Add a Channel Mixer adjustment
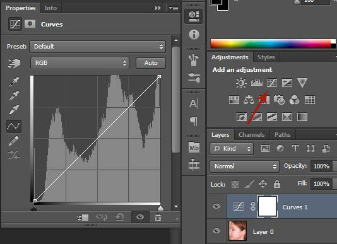Screen dimensions: 337x244 295,100
